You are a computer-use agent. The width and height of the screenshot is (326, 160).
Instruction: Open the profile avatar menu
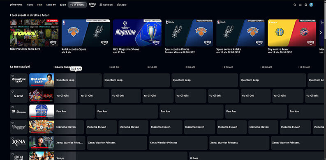(311, 5)
